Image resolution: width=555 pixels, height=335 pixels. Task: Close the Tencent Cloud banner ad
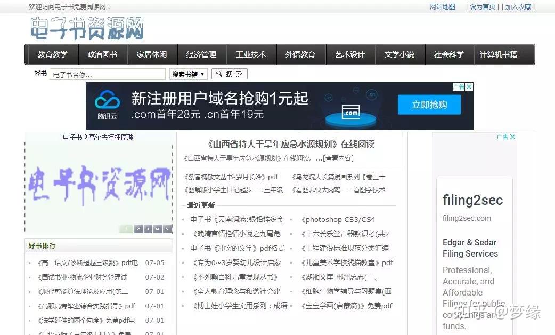coord(469,87)
